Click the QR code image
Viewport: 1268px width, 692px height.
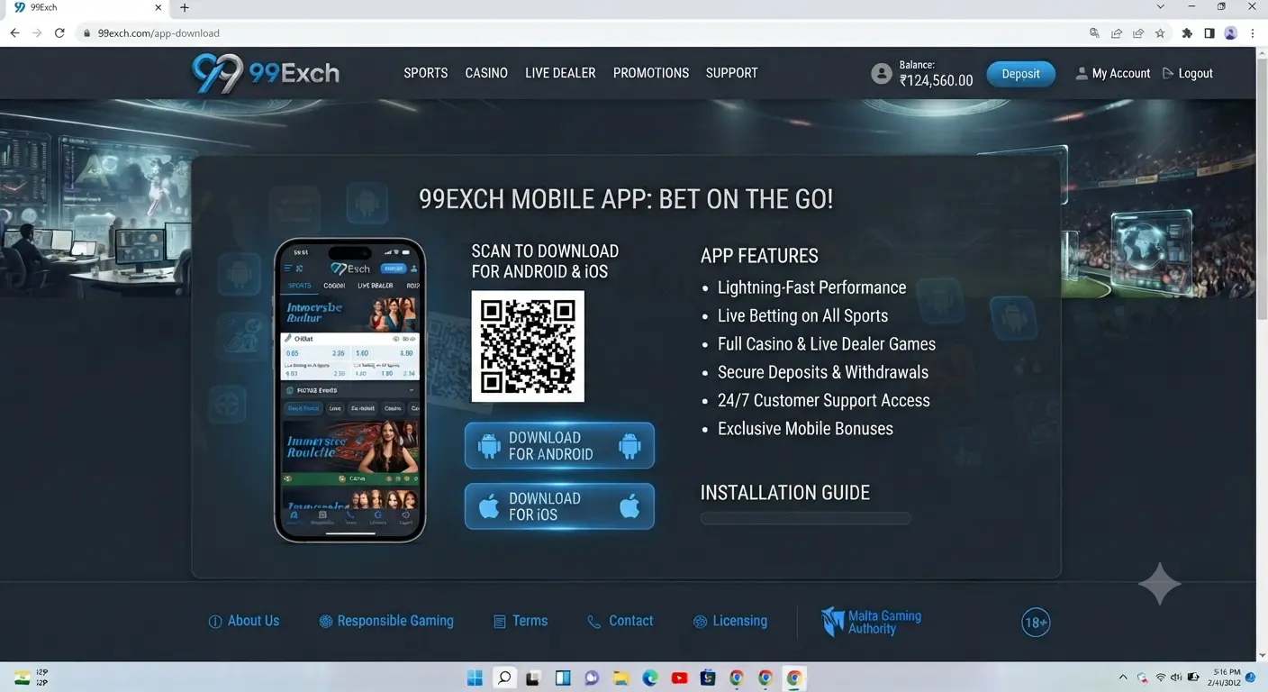528,346
